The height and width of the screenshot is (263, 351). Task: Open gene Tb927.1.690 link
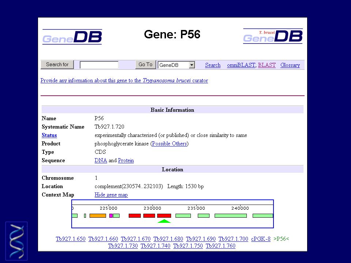tap(201, 239)
